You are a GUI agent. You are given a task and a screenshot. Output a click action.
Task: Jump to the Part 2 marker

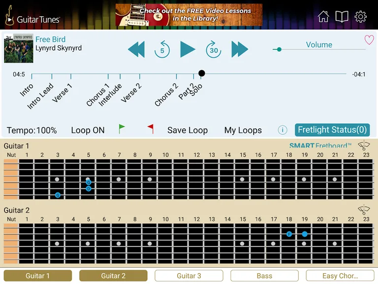(x=186, y=92)
